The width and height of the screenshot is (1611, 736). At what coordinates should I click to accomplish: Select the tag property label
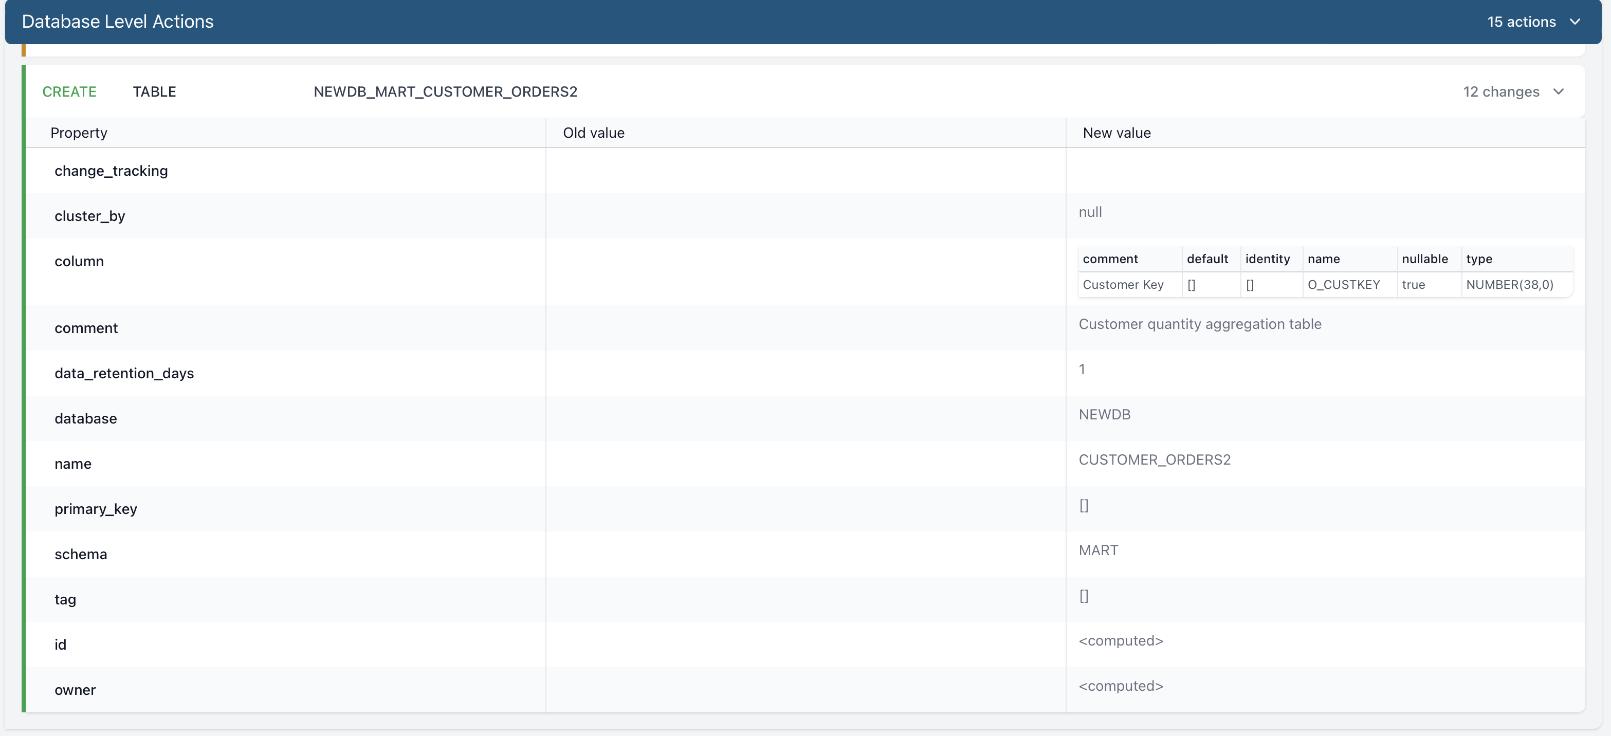click(x=65, y=600)
